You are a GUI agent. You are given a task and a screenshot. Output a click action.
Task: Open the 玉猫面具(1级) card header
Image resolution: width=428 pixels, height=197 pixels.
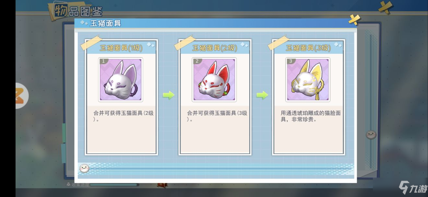[121, 48]
